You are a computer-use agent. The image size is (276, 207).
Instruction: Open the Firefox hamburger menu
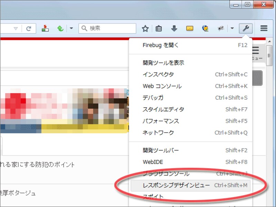click(x=264, y=28)
